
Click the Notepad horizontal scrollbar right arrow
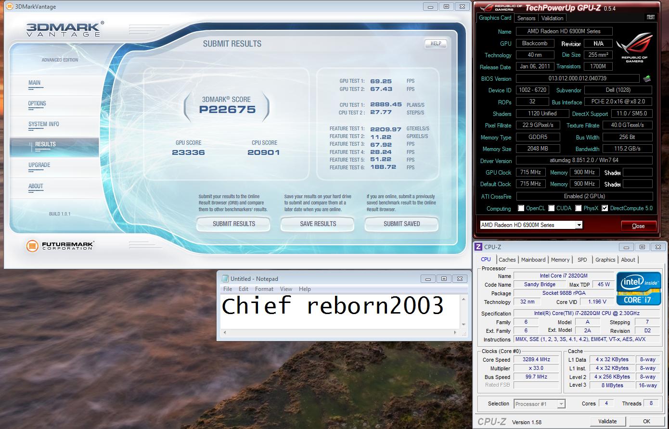[x=456, y=332]
